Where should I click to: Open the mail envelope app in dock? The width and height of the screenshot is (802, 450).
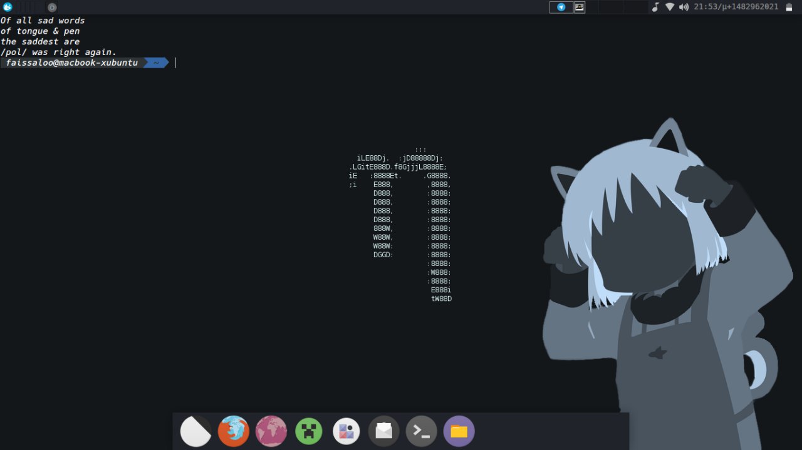coord(384,431)
